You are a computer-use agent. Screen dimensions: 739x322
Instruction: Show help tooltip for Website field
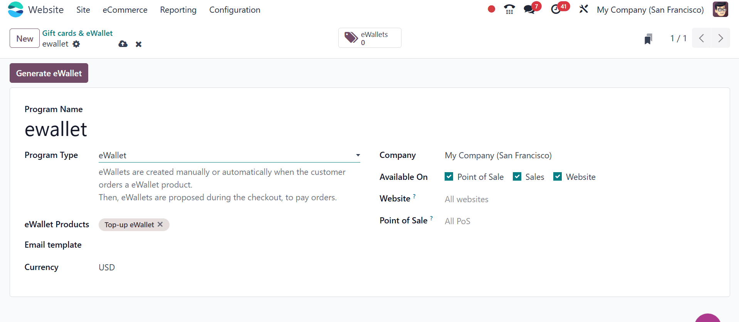(414, 196)
